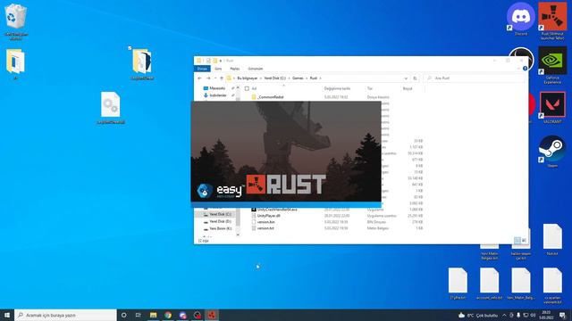
Task: Expand the ribbon chevron in Explorer
Action: (x=518, y=69)
